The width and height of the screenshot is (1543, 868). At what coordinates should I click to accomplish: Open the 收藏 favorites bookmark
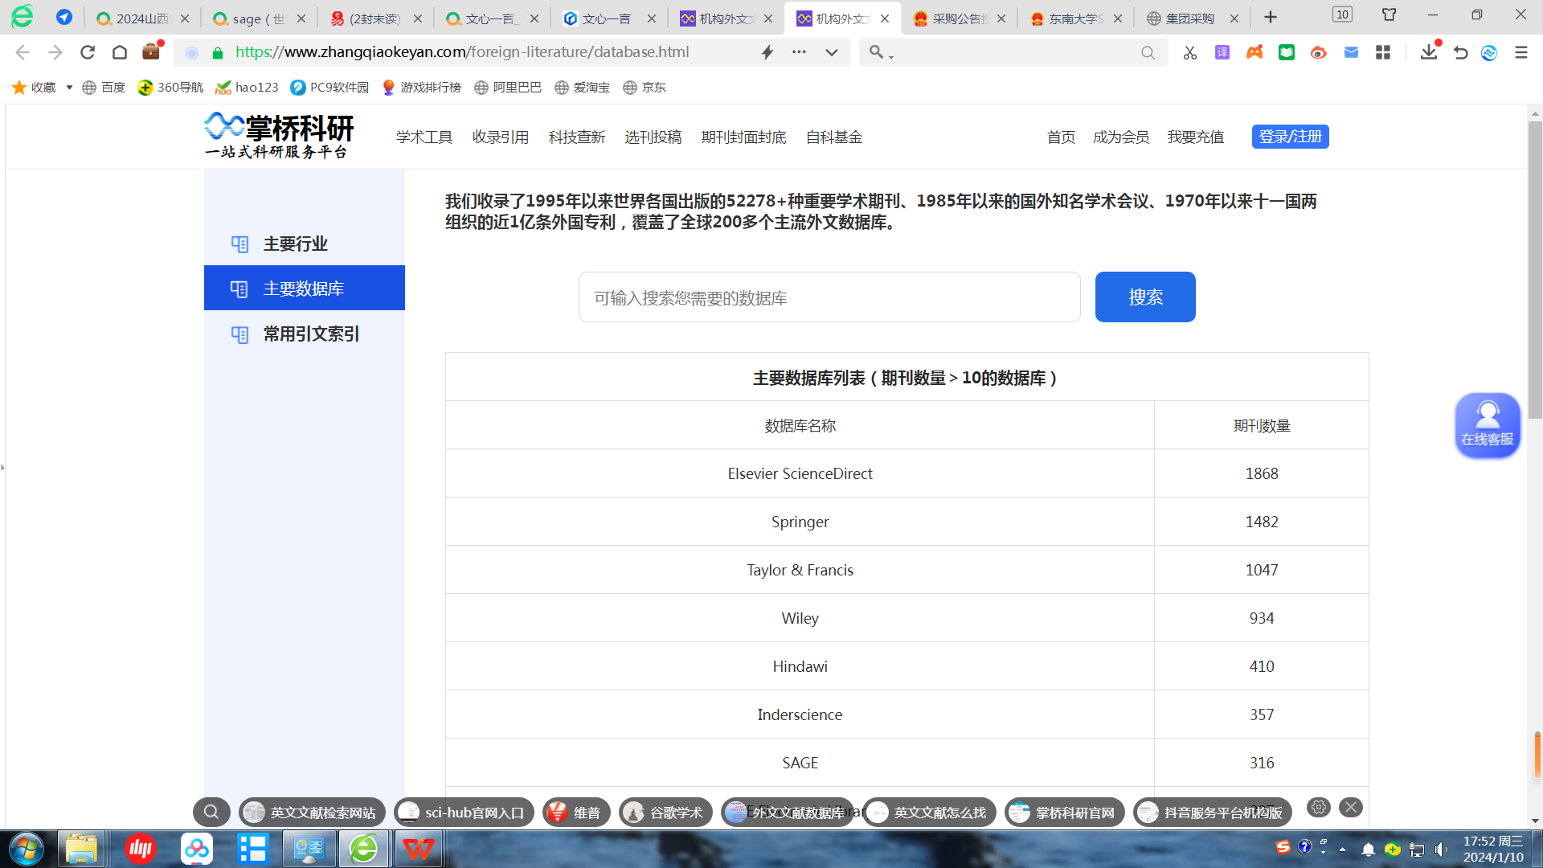click(x=35, y=87)
